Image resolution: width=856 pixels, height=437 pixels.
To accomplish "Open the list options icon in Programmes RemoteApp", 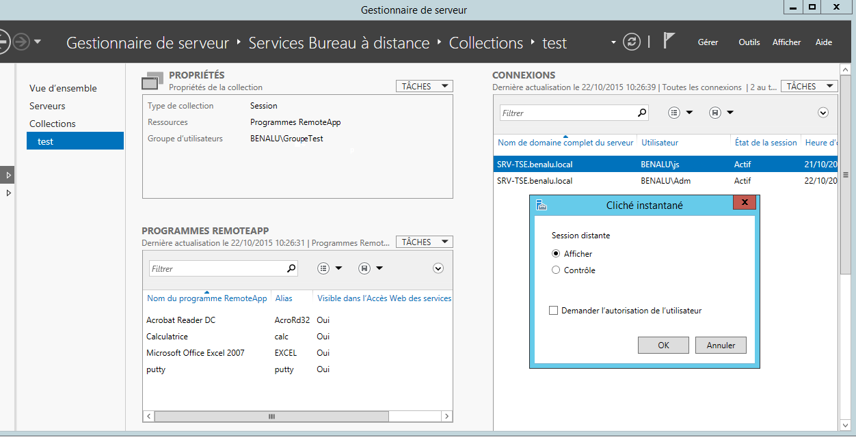I will (x=324, y=268).
